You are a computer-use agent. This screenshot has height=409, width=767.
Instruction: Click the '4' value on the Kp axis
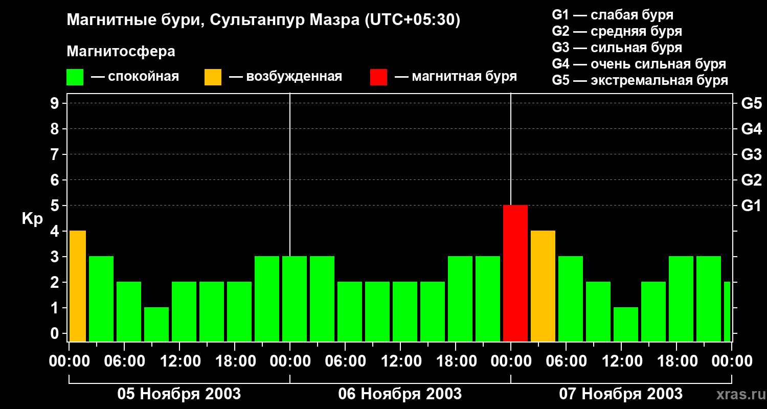point(56,231)
